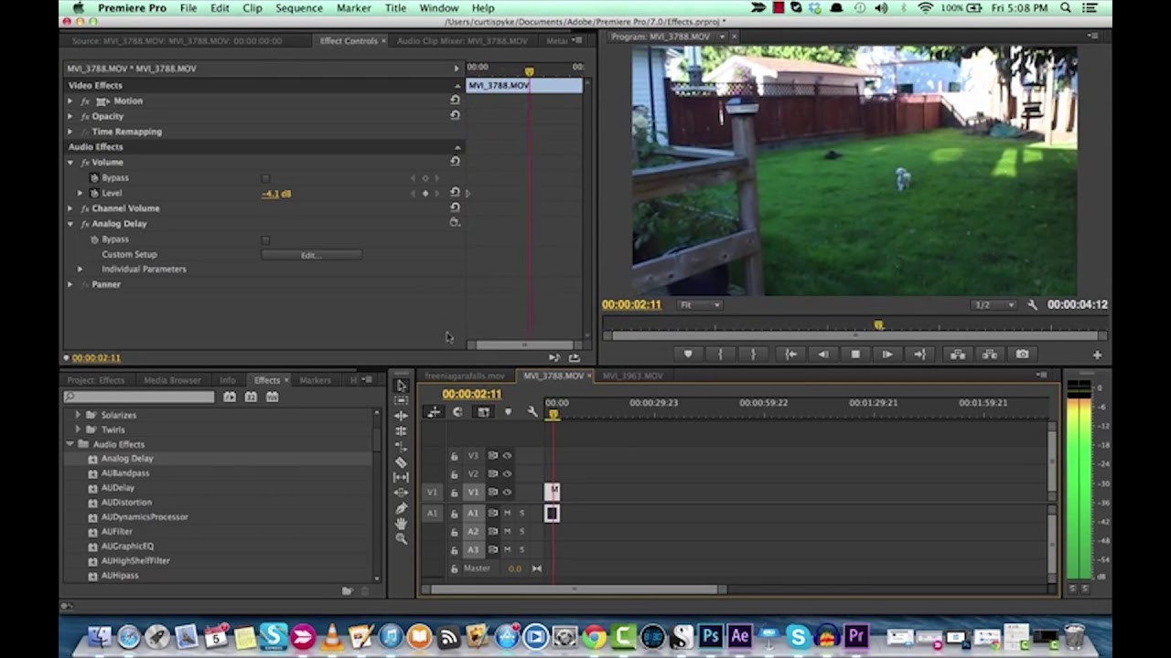Click the Edit... custom setup button
The image size is (1171, 658).
[x=311, y=255]
